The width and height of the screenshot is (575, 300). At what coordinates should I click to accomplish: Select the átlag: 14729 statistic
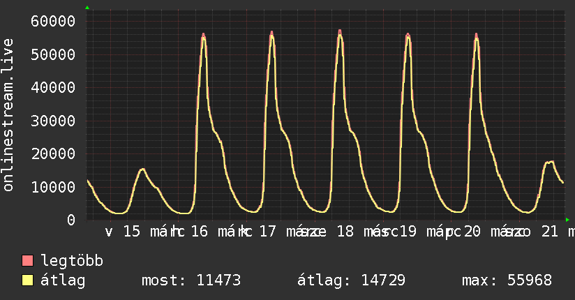point(351,280)
